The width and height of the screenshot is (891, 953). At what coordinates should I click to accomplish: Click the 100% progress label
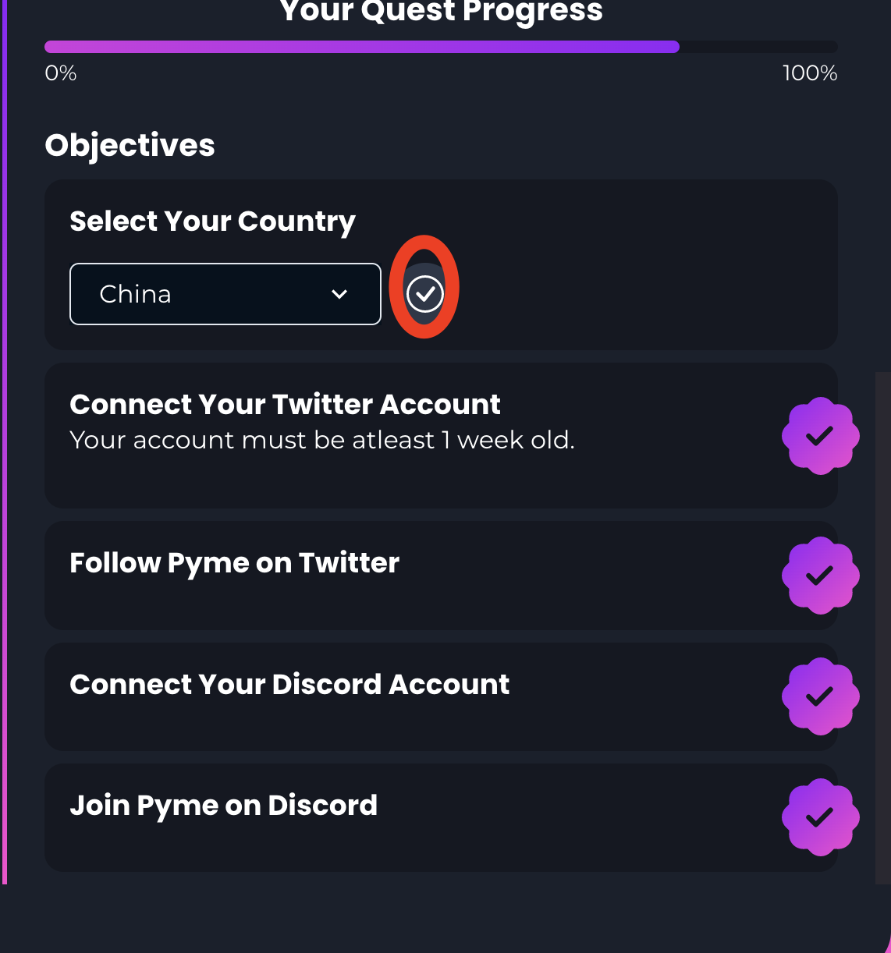[809, 73]
